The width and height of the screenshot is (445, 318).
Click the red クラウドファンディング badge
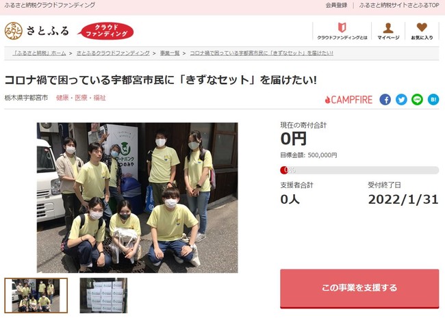[x=106, y=31]
